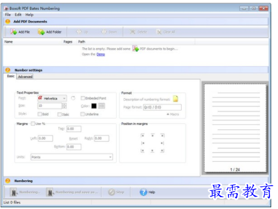This screenshot has height=209, width=278.
Task: Select middle-left margin position
Action: tap(143, 143)
